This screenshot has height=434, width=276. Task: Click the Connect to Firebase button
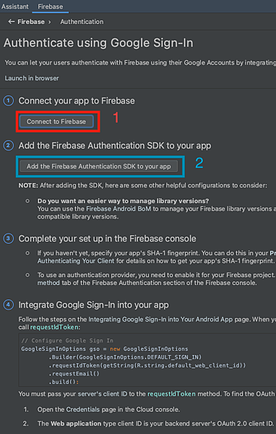(x=56, y=122)
